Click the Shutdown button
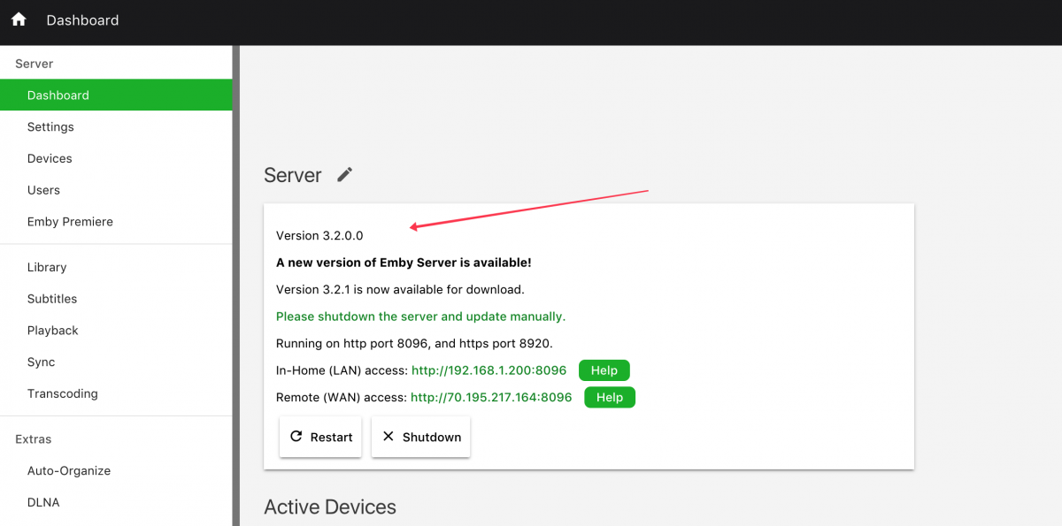Image resolution: width=1062 pixels, height=526 pixels. click(x=421, y=437)
